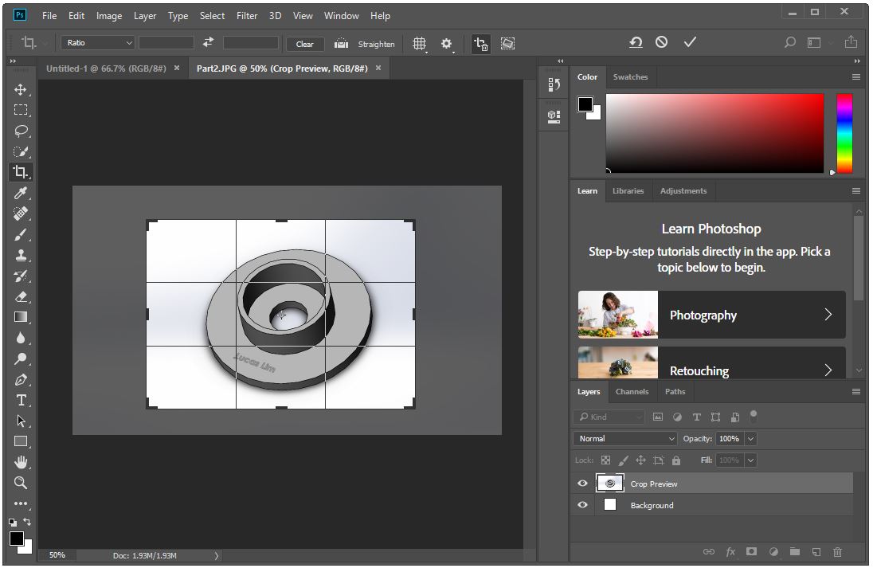Screen dimensions: 873x568
Task: Hide the Background layer
Action: pyautogui.click(x=582, y=505)
